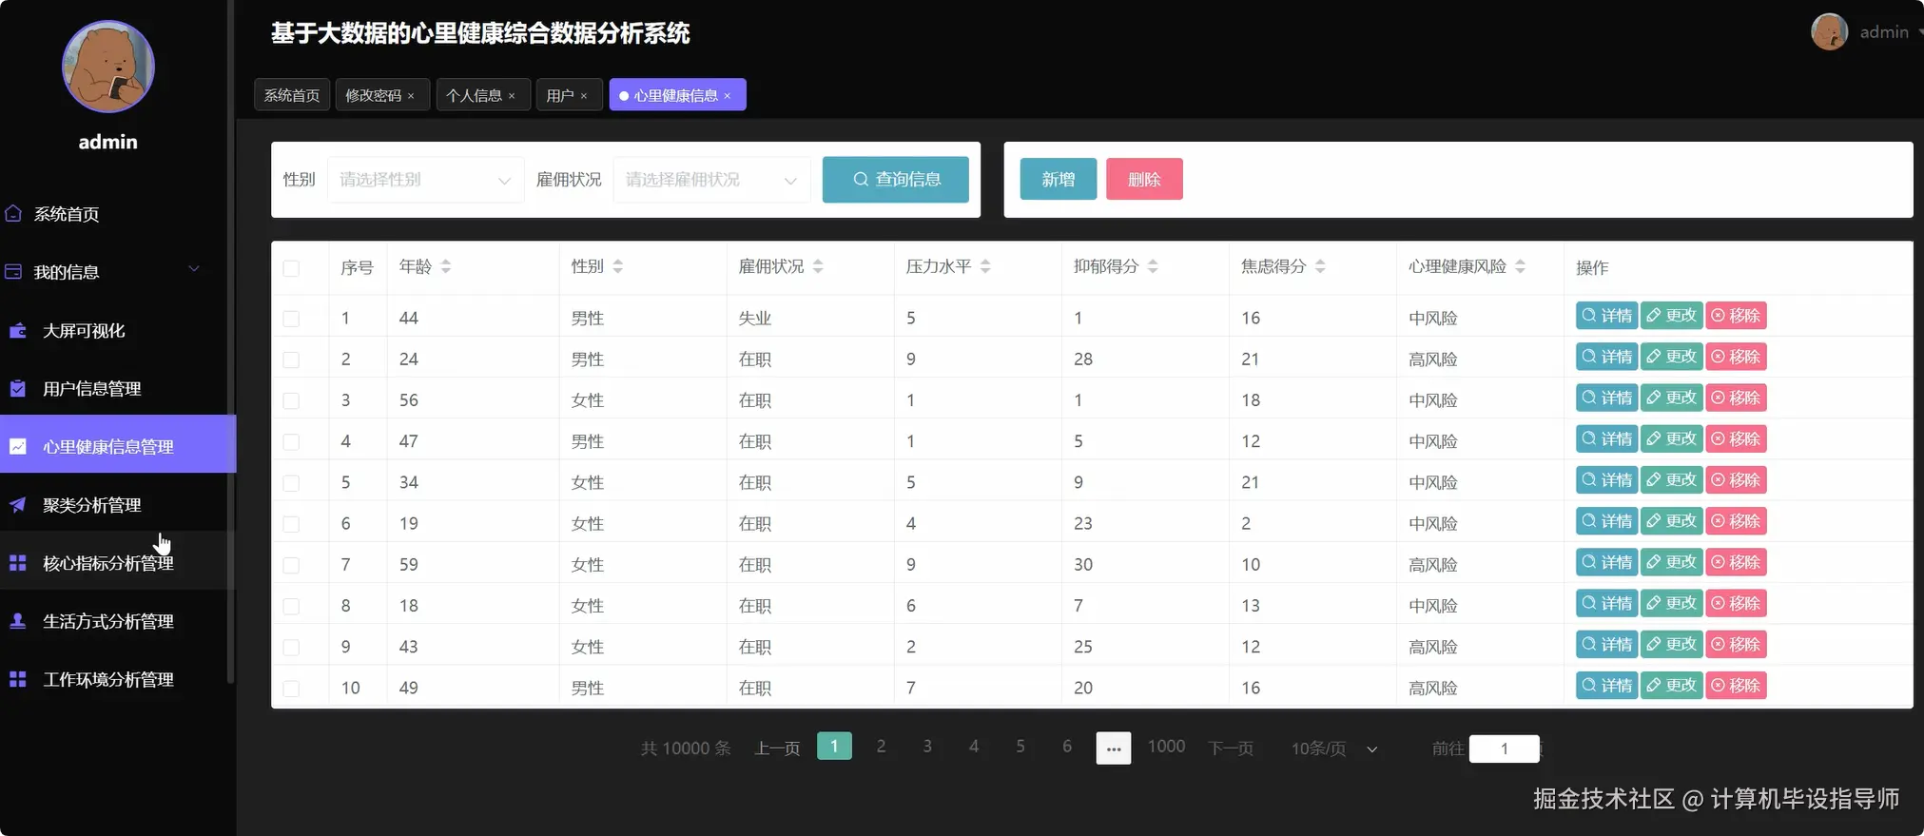Click 更改 for row 2
This screenshot has height=836, width=1924.
coord(1671,357)
